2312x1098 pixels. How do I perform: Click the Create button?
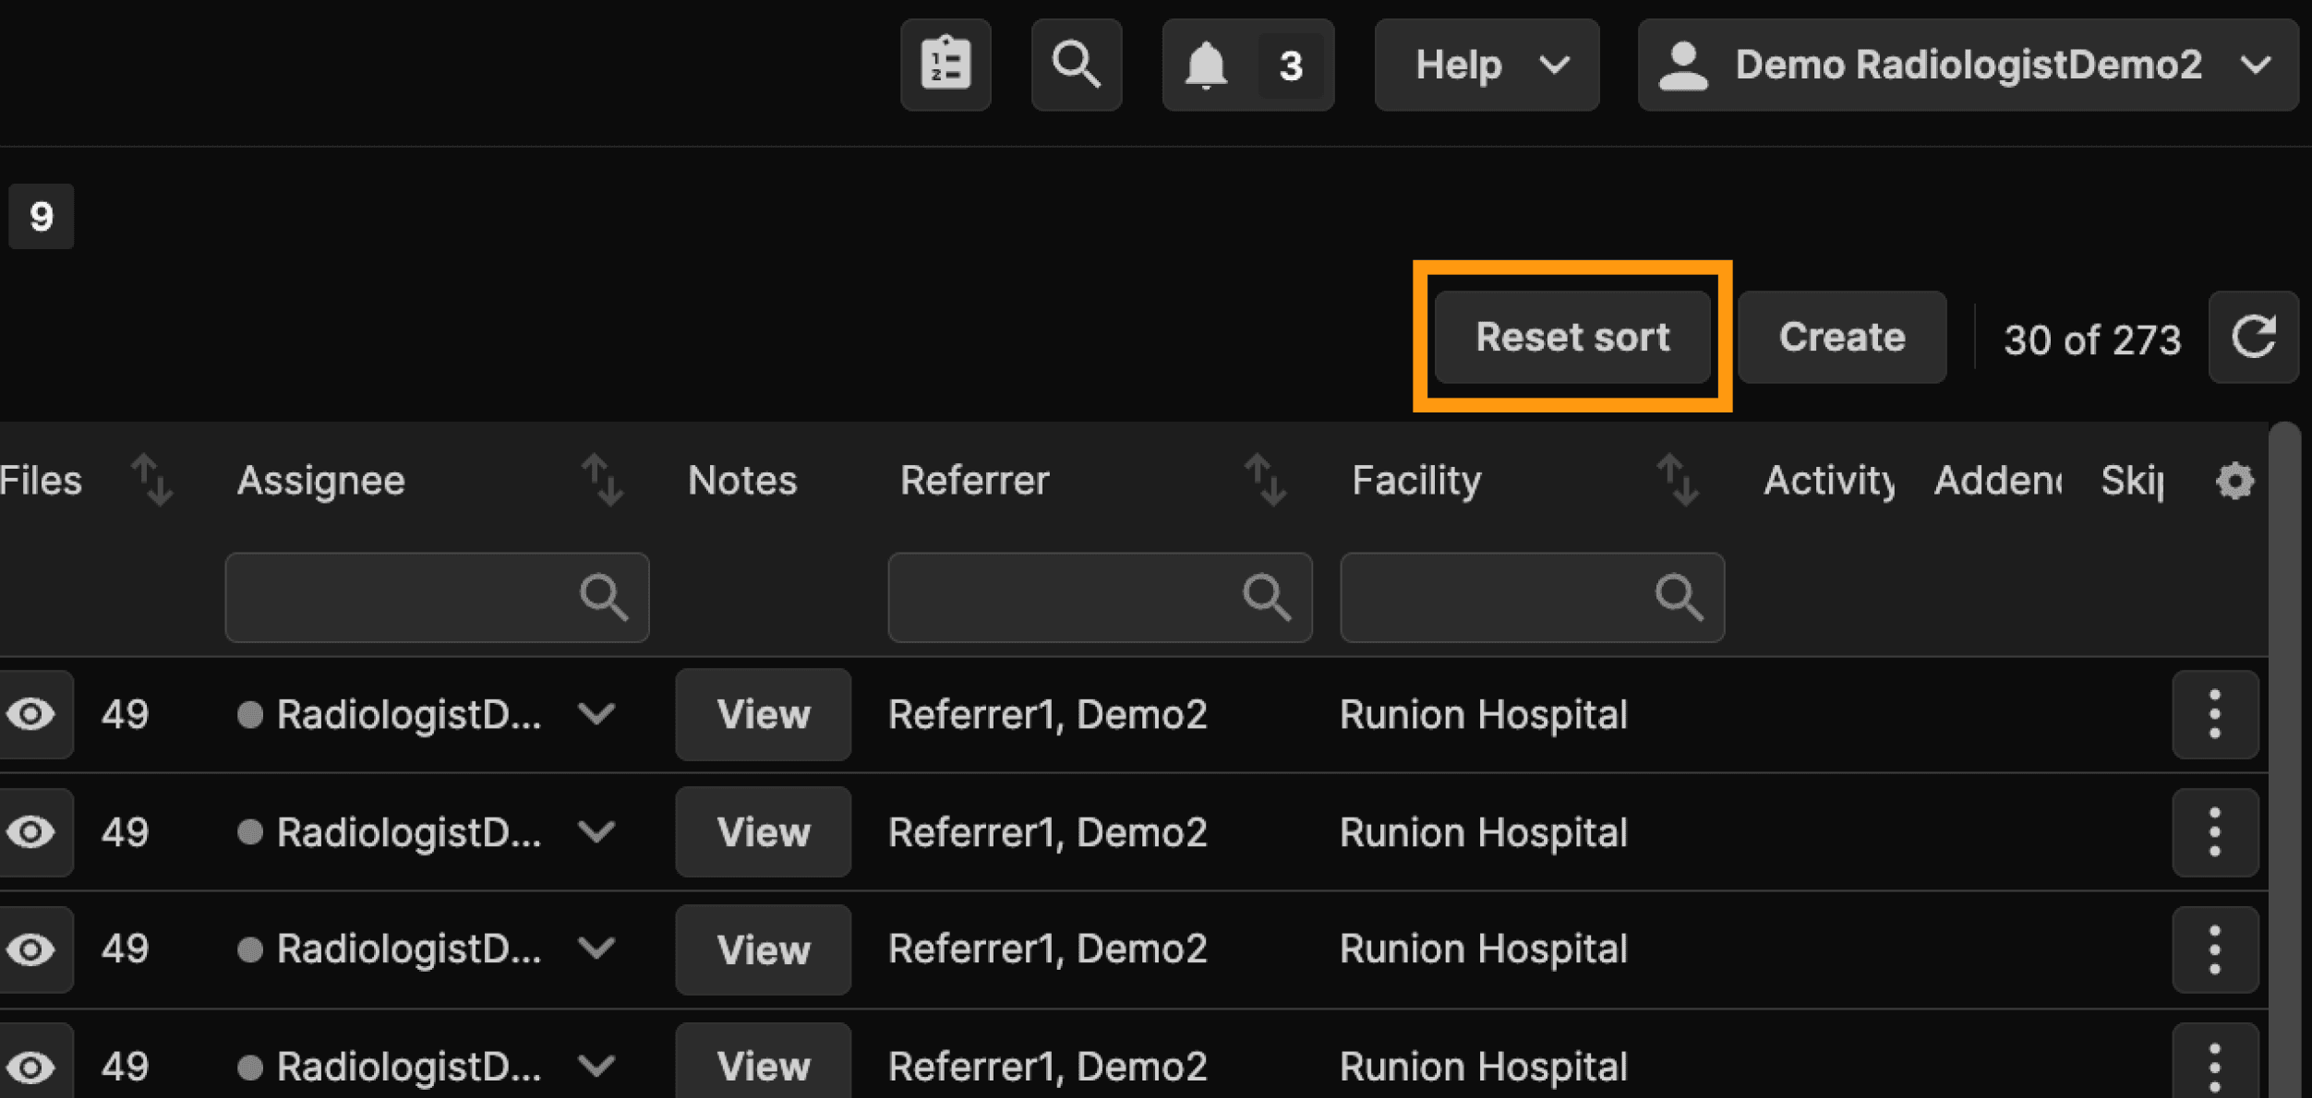click(1841, 338)
